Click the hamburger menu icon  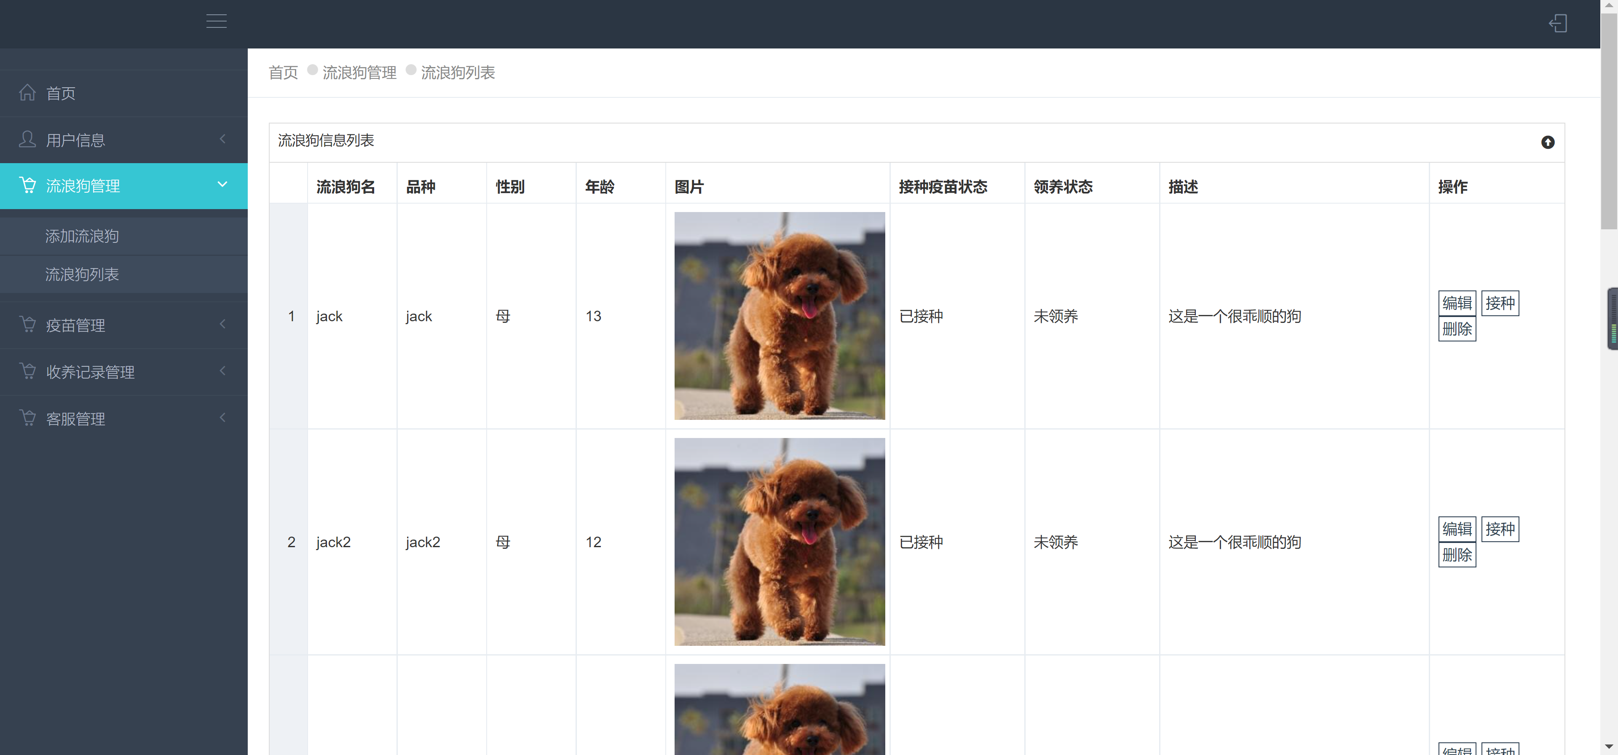click(216, 21)
